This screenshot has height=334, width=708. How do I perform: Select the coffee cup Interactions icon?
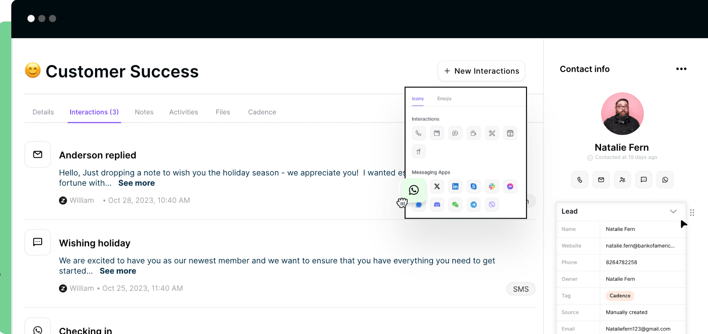473,133
